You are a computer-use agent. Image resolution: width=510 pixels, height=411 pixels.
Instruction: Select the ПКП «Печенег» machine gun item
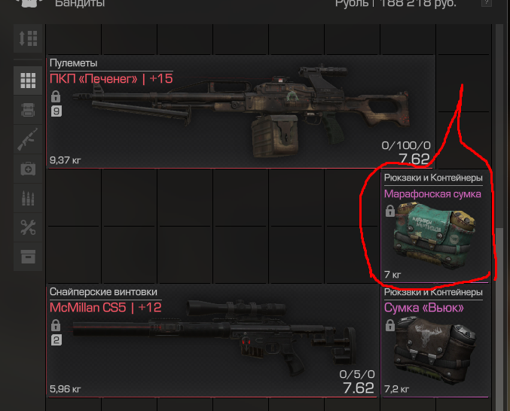(241, 112)
